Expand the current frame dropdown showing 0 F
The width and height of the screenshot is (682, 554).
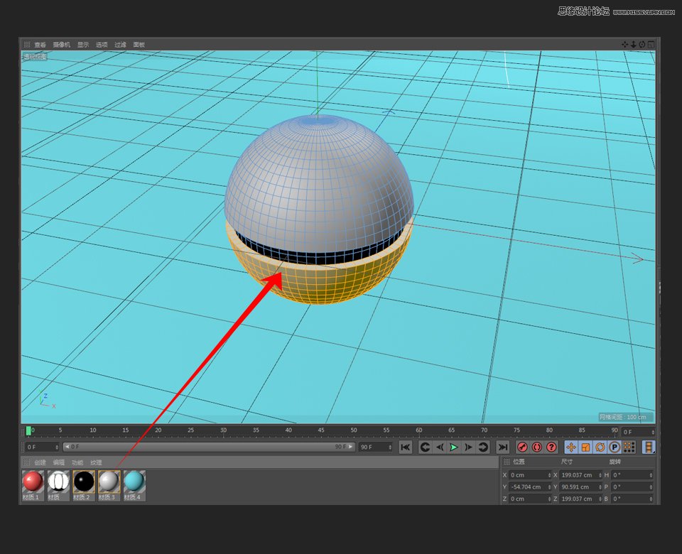tap(55, 447)
